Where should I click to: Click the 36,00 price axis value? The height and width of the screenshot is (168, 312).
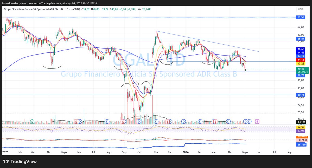pos(301,80)
